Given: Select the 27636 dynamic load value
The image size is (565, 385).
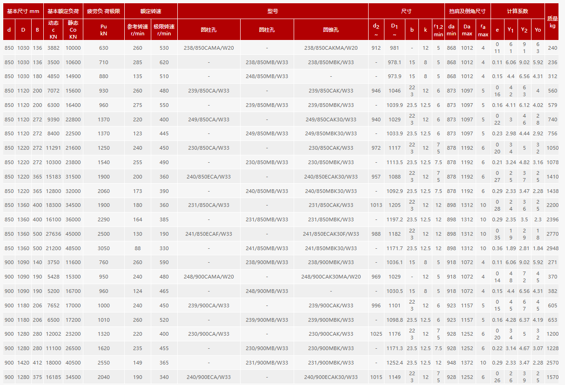Looking at the screenshot, I should coord(53,234).
